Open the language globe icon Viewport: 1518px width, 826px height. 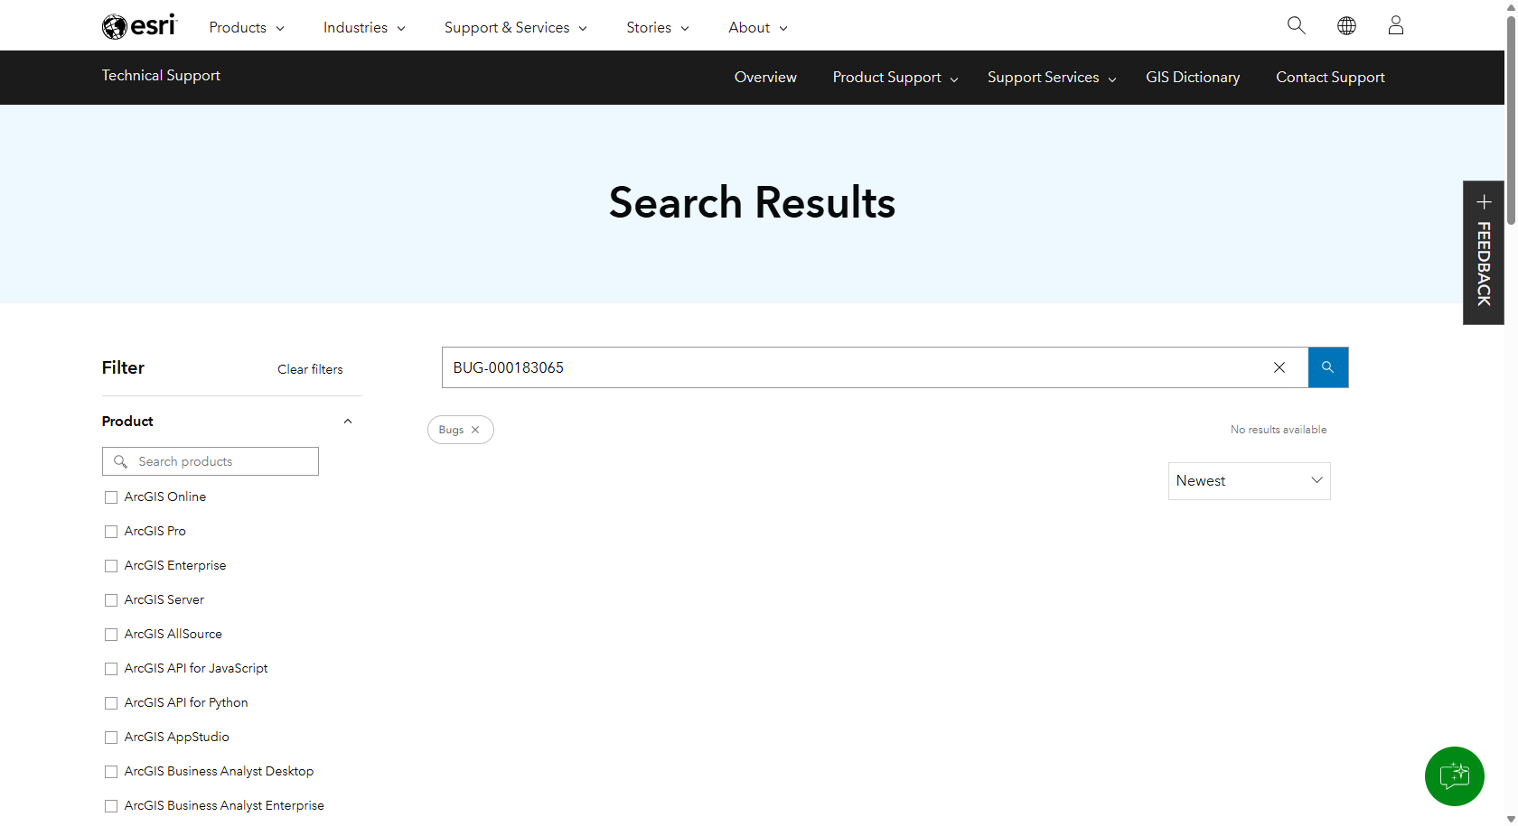point(1346,25)
